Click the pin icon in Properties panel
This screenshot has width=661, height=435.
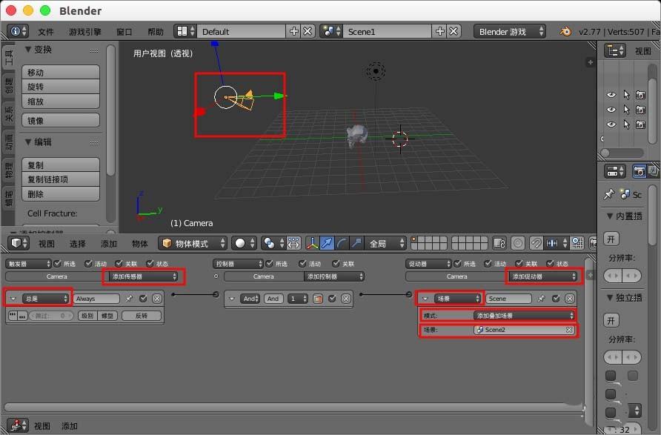pos(609,195)
